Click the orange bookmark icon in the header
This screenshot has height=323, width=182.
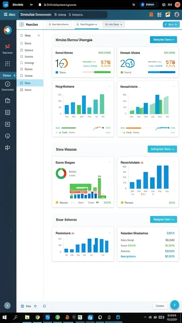click(x=151, y=15)
